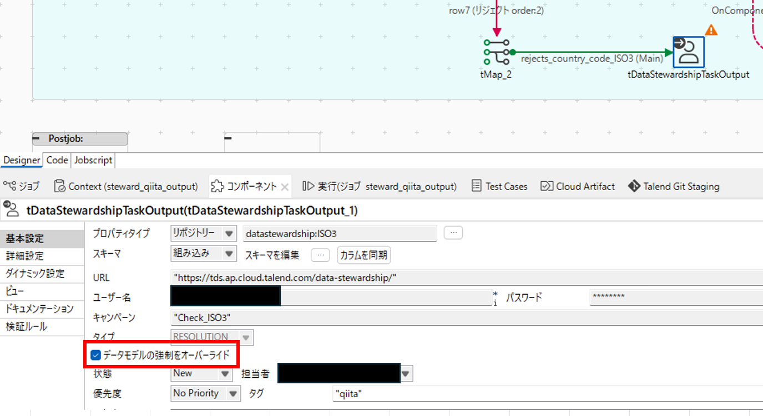Image resolution: width=763 pixels, height=416 pixels.
Task: Open the Context (steward_qiita_output) tab
Action: point(126,186)
